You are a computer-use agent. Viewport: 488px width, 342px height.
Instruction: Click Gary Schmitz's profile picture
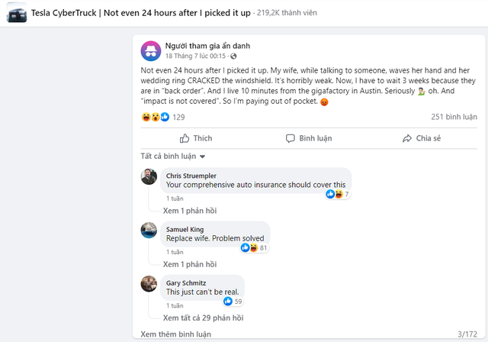point(149,283)
